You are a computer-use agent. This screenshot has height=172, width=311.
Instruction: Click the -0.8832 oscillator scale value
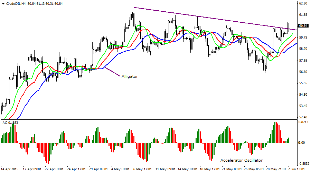[x=303, y=164]
